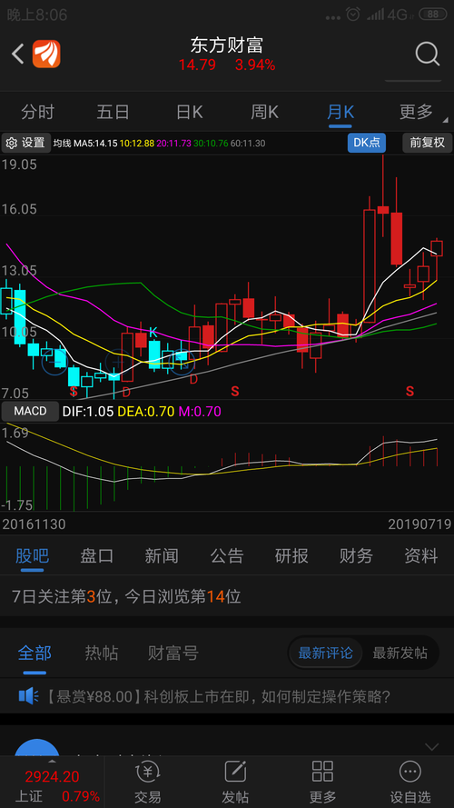Open the ¥88.00 bounty 科创板 post
Screen dimensions: 454x808
coord(227,696)
